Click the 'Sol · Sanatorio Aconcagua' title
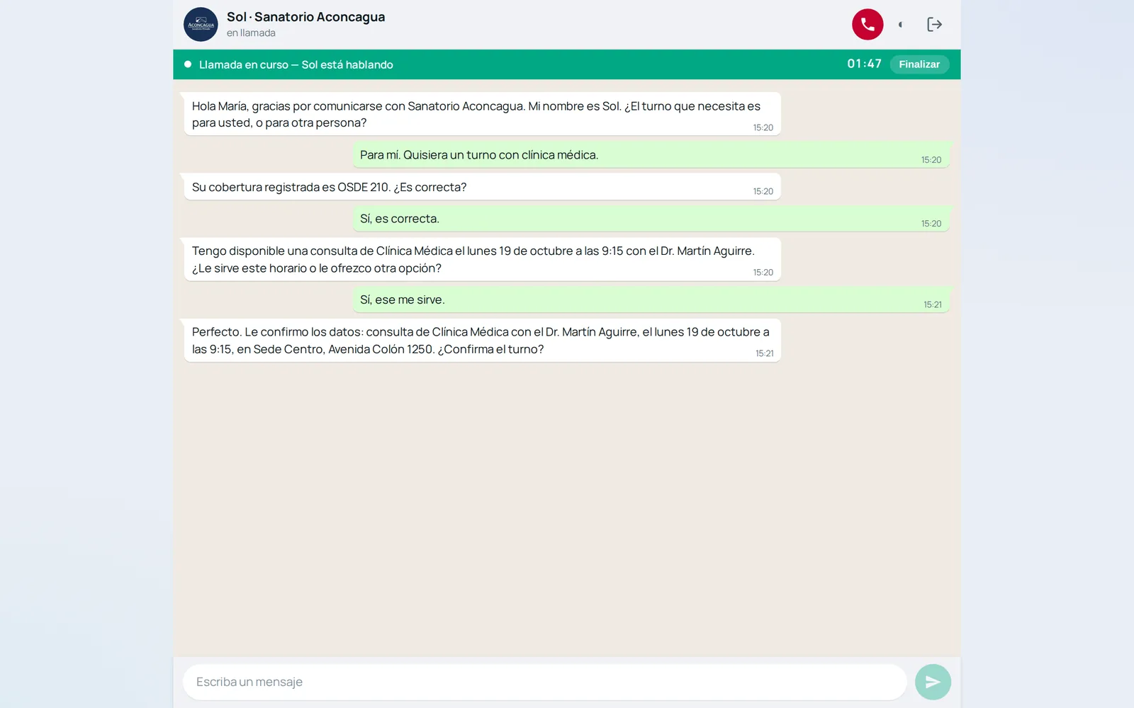Image resolution: width=1134 pixels, height=708 pixels. [x=305, y=17]
